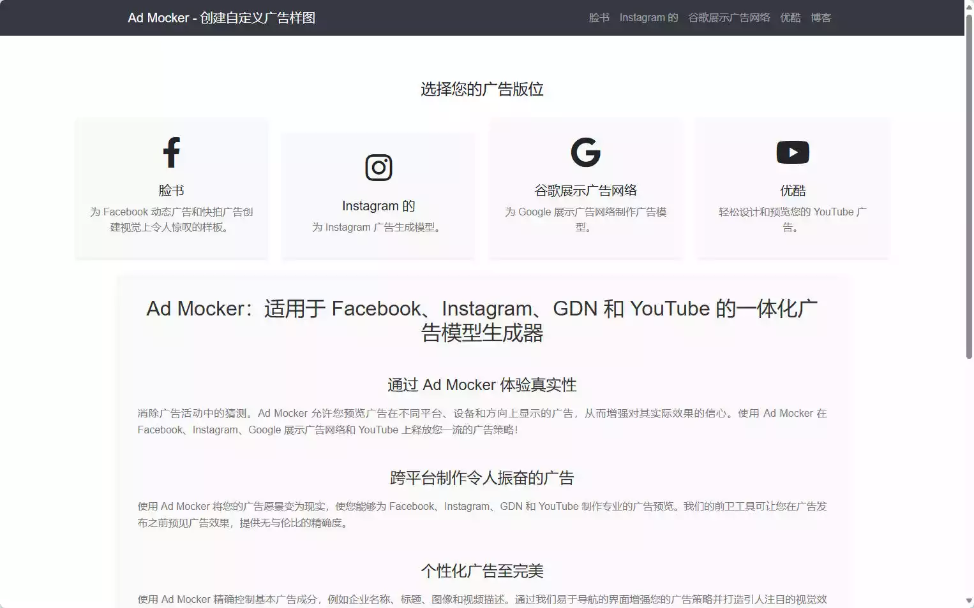Click the YouTube play icon

tap(793, 152)
